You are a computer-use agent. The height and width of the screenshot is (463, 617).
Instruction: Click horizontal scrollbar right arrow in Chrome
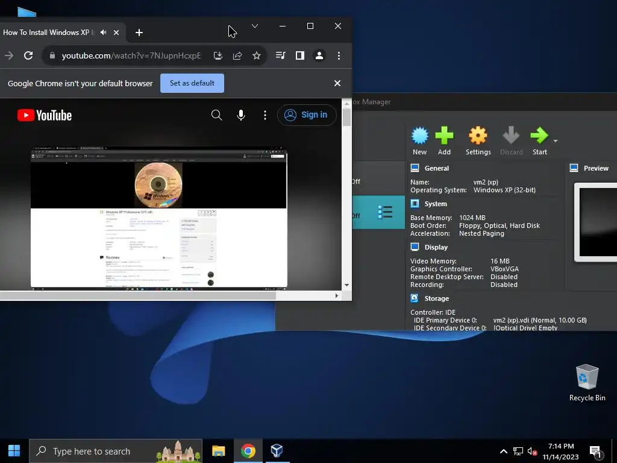336,295
